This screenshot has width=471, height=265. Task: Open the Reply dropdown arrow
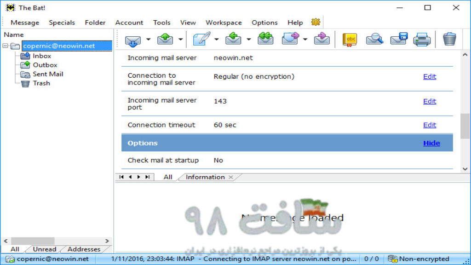click(248, 40)
